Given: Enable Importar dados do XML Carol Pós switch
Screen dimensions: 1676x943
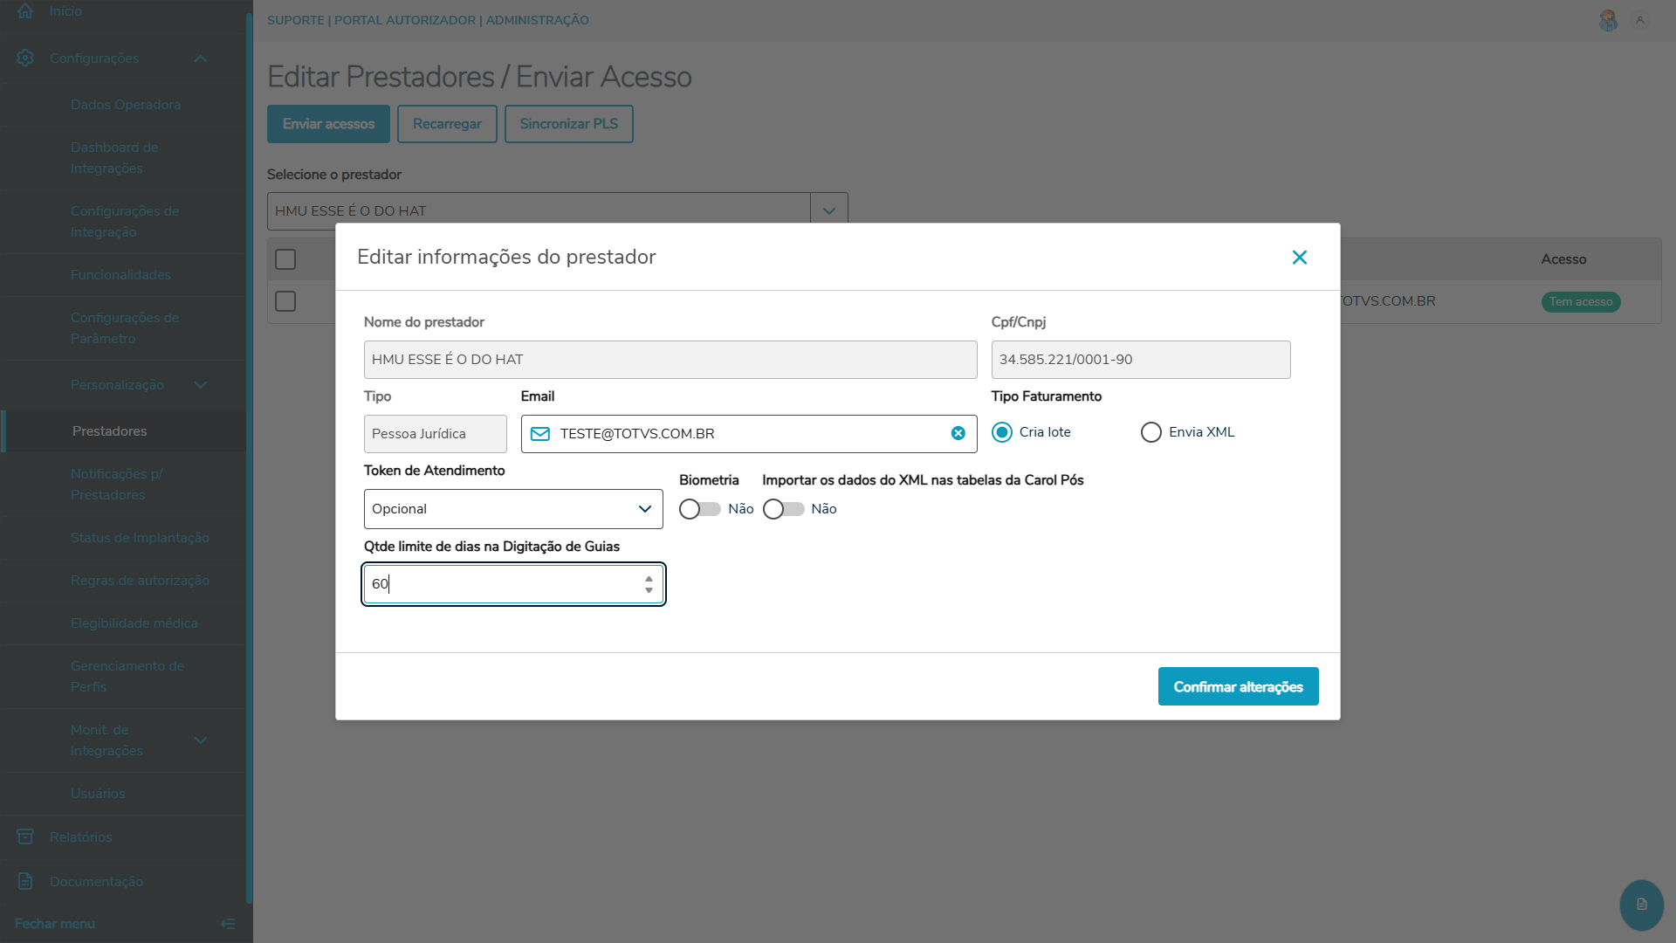Looking at the screenshot, I should (x=783, y=509).
